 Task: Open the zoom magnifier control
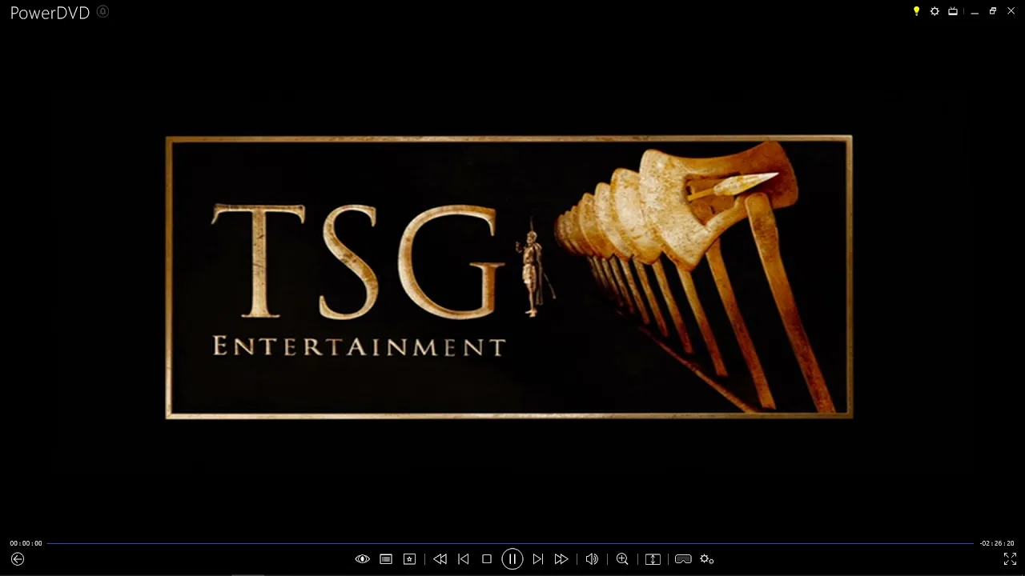622,559
